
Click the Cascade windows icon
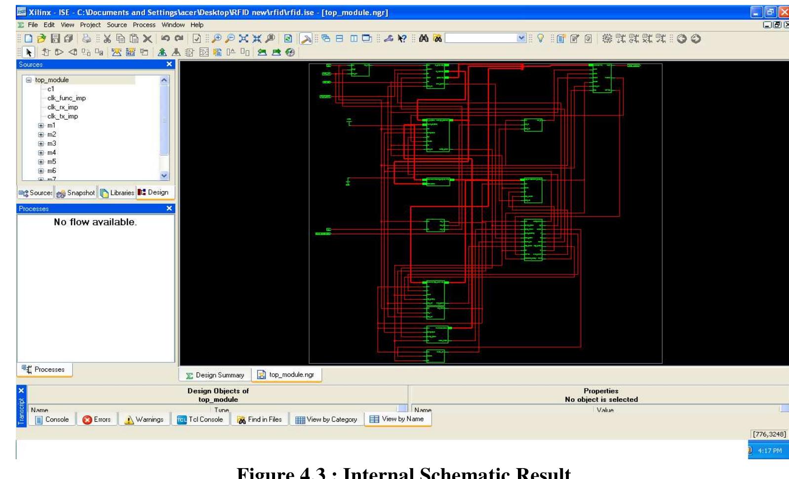[x=325, y=39]
